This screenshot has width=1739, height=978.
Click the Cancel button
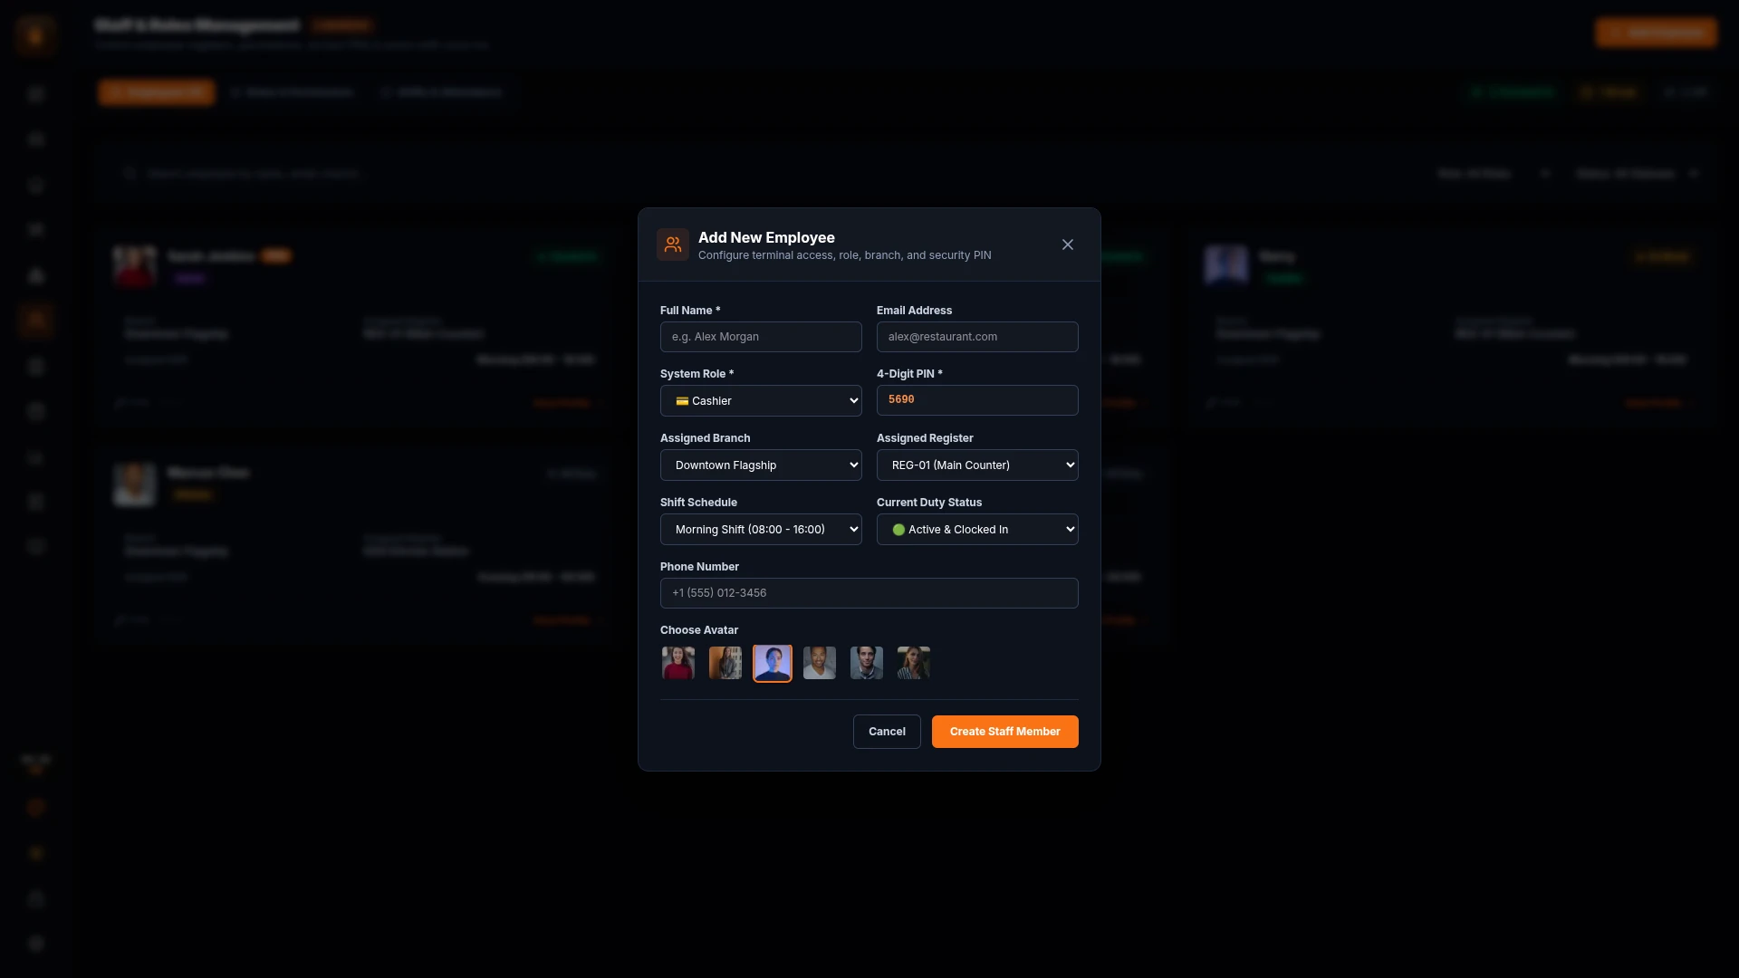tap(887, 732)
